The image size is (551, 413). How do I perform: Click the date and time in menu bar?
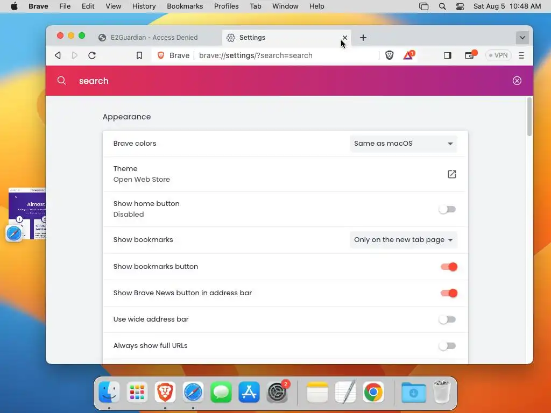[x=507, y=6]
